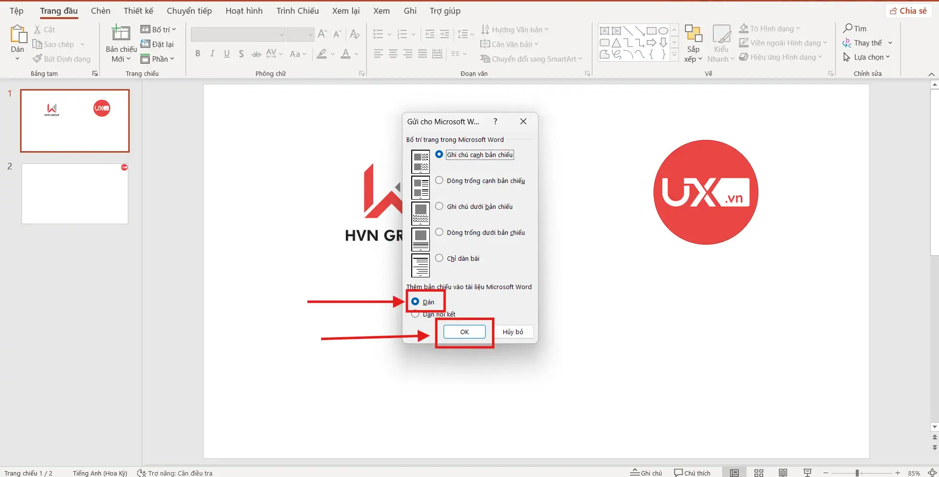Screen dimensions: 939x477
Task: Click the Italic formatting icon
Action: pos(212,54)
